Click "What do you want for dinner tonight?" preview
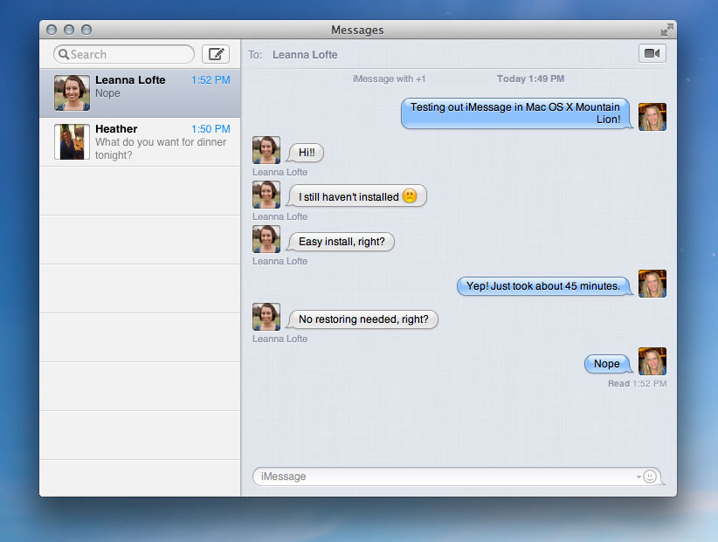Image resolution: width=718 pixels, height=542 pixels. pyautogui.click(x=161, y=148)
